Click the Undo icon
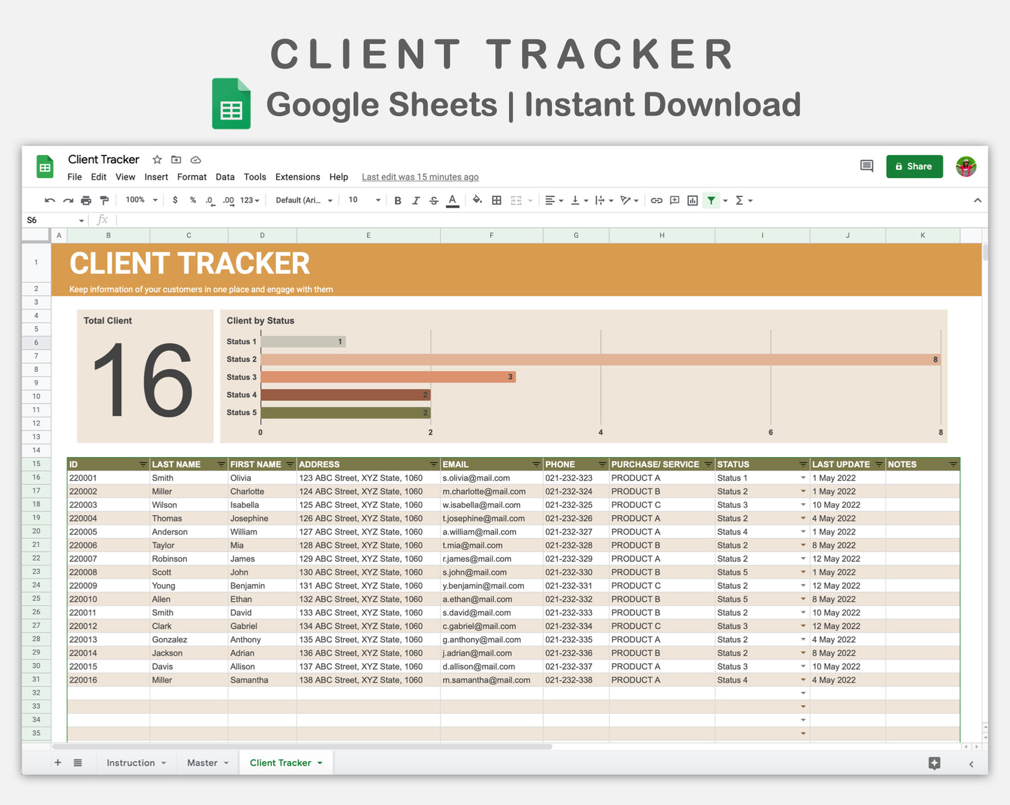The width and height of the screenshot is (1010, 805). point(49,200)
